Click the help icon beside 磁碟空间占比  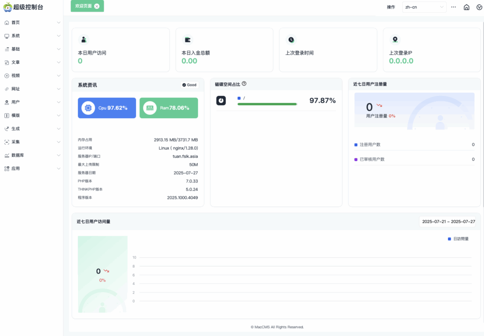[x=244, y=84]
